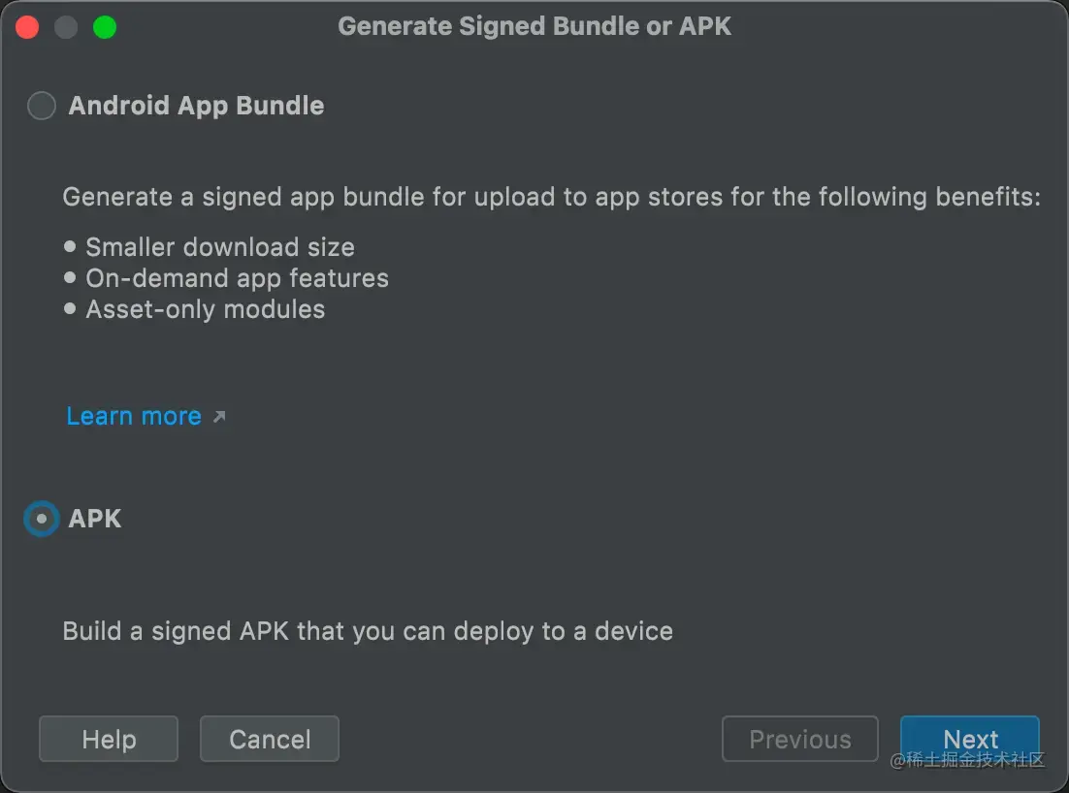Deselect the currently chosen APK option
Screen dimensions: 1069x793
[x=41, y=519]
